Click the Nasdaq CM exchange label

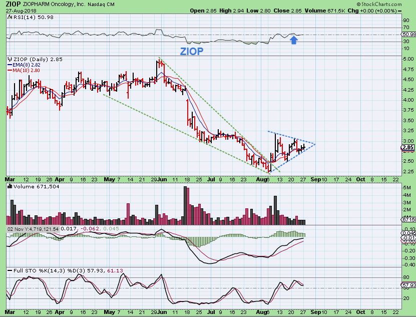(101, 4)
